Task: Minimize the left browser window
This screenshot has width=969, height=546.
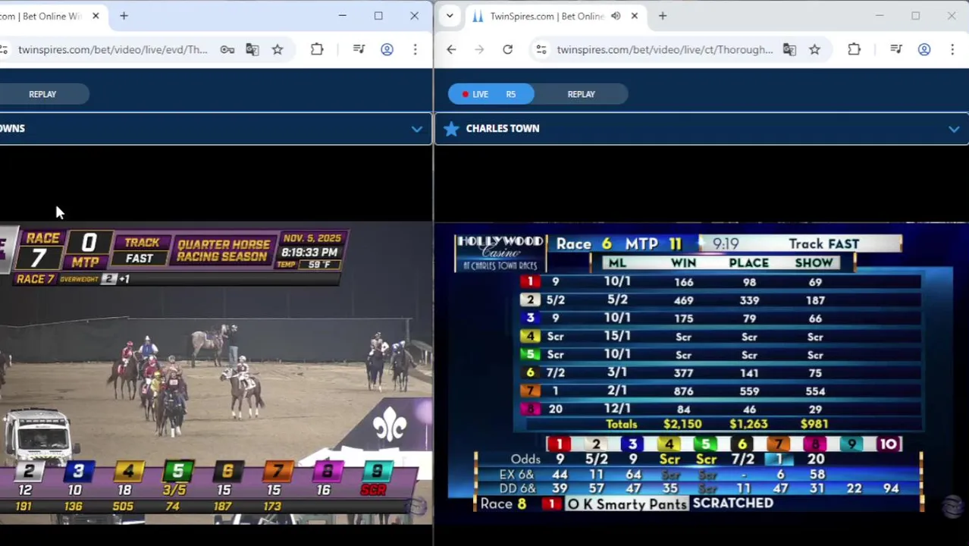Action: [x=342, y=16]
